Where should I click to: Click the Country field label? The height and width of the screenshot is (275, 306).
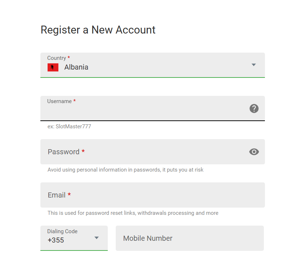pos(57,58)
